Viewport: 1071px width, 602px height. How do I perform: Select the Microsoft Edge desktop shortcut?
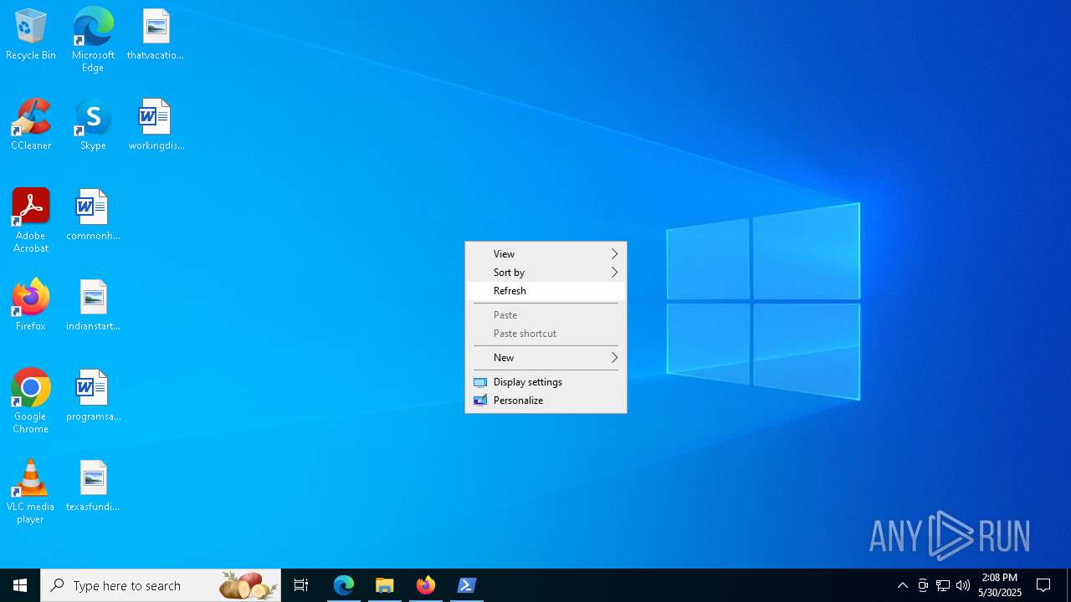pyautogui.click(x=93, y=40)
